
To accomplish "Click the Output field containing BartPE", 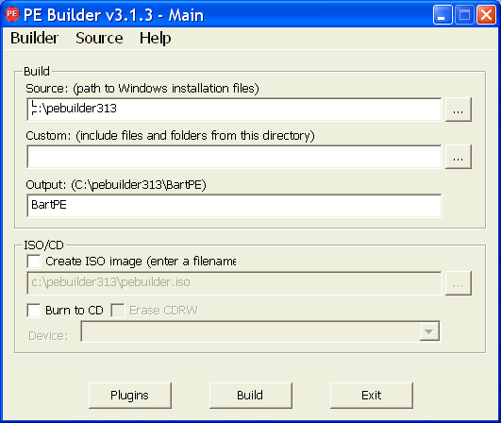I will [234, 205].
